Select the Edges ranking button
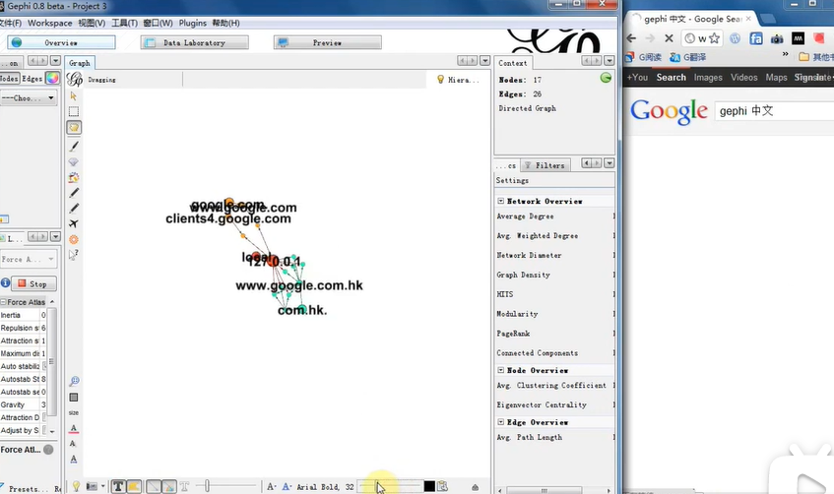Screen dimensions: 834x494 point(32,78)
